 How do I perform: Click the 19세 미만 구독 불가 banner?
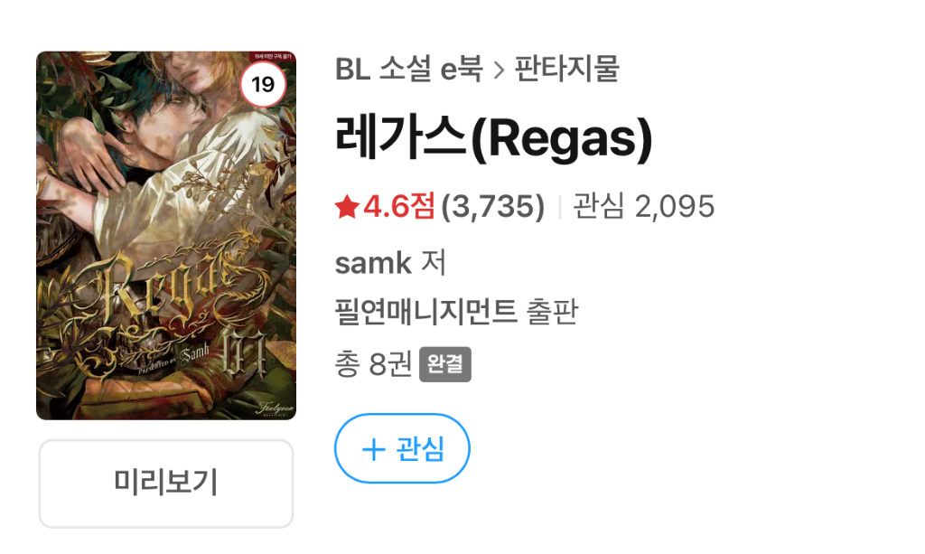(x=272, y=56)
